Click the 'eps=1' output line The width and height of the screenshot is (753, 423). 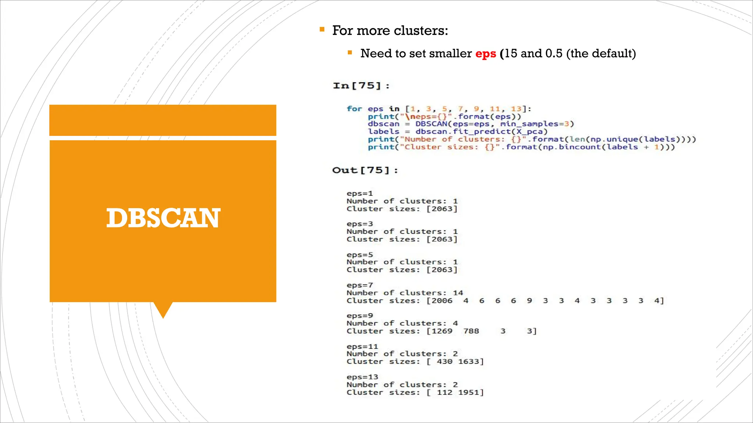tap(360, 194)
